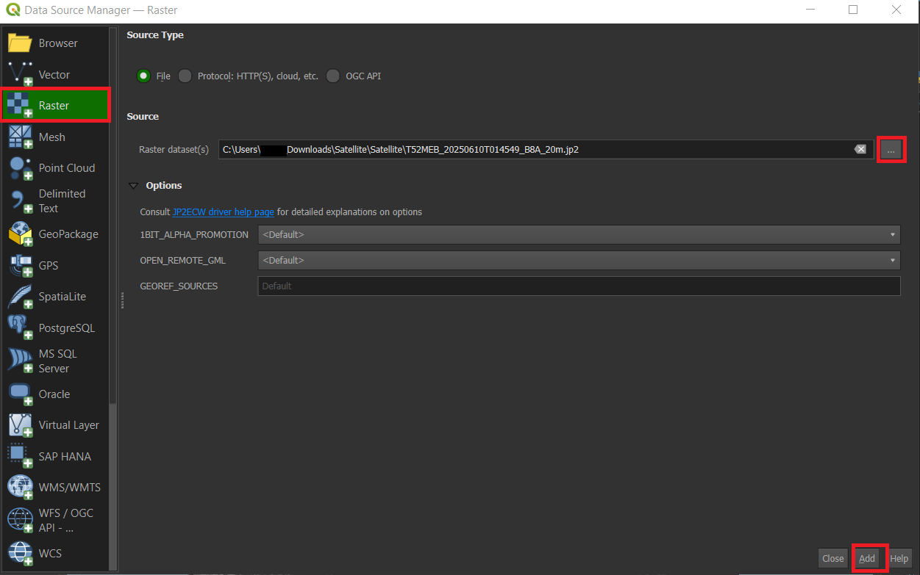Open the JP2ECW driver help page link
Screen dimensions: 920x575
[223, 211]
